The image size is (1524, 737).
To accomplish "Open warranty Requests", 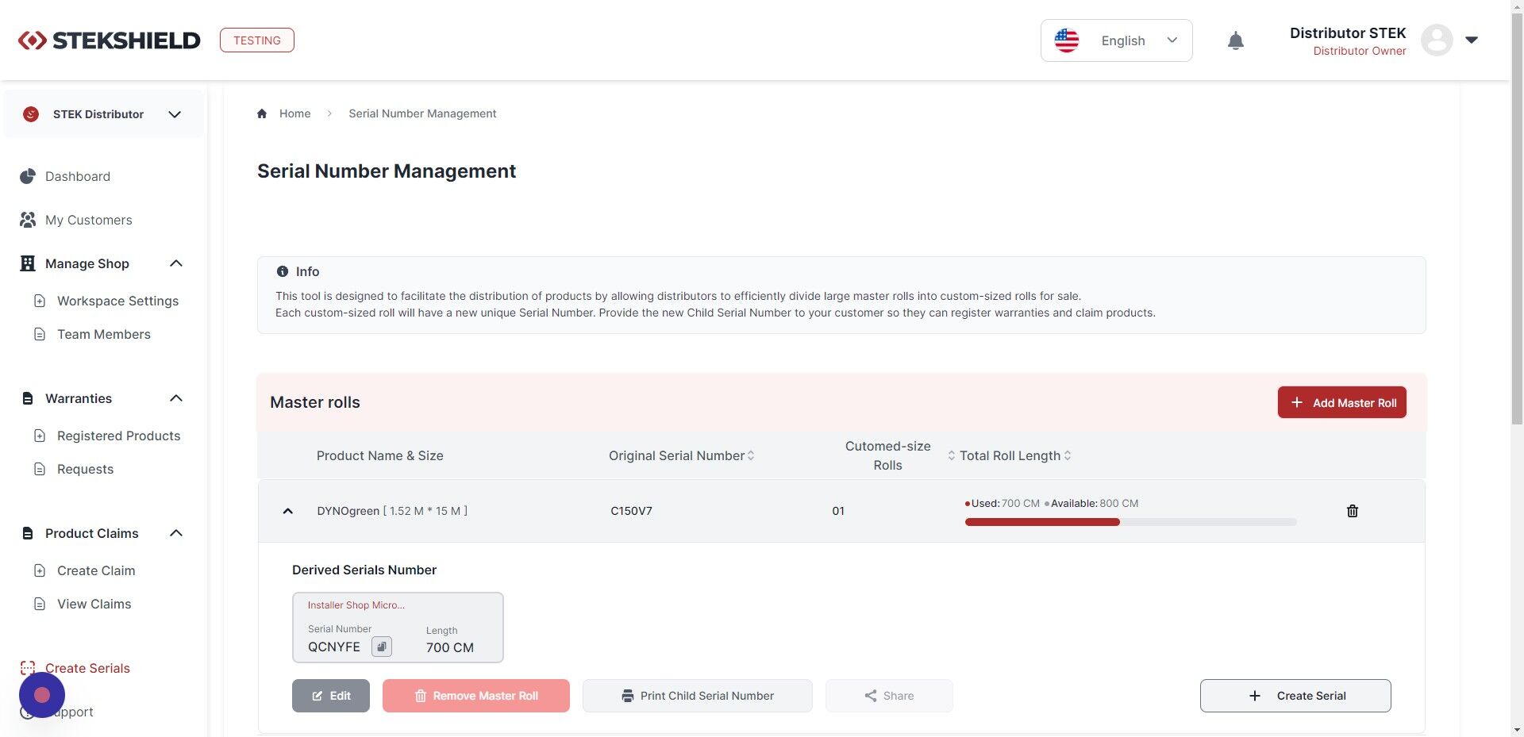I will tap(85, 469).
